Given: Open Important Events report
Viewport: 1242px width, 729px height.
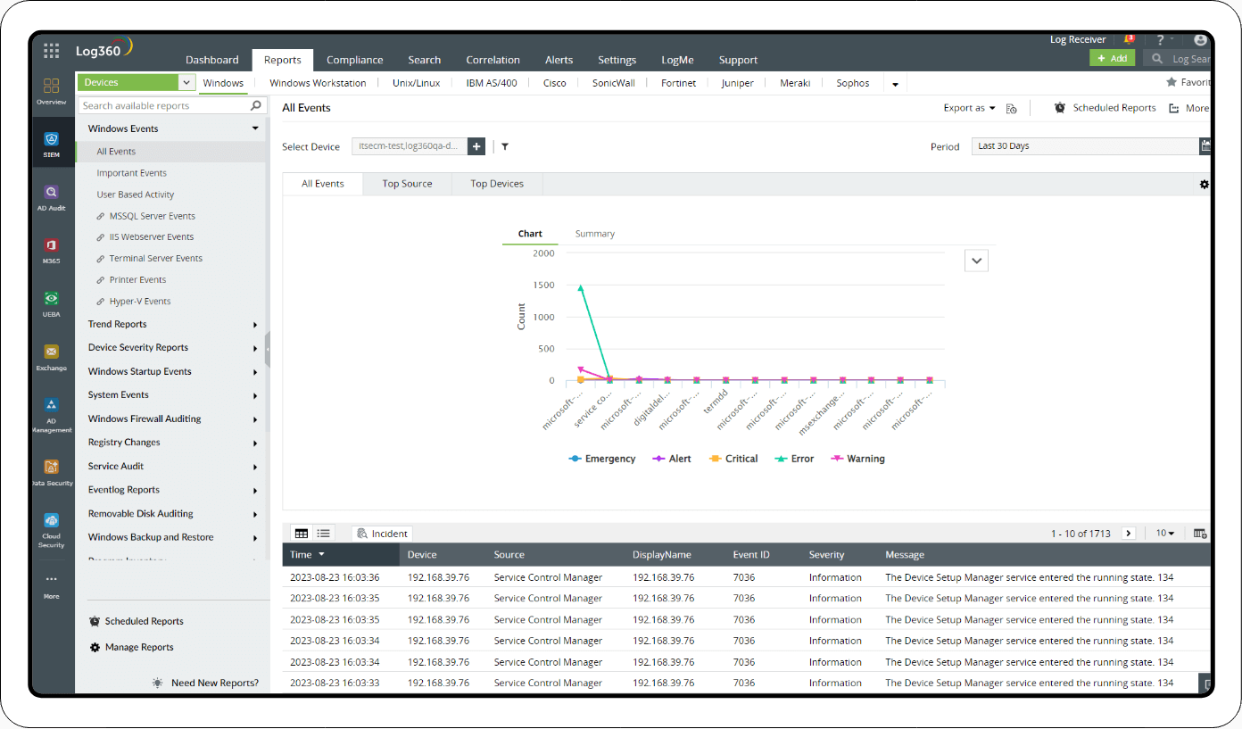Looking at the screenshot, I should pyautogui.click(x=132, y=173).
